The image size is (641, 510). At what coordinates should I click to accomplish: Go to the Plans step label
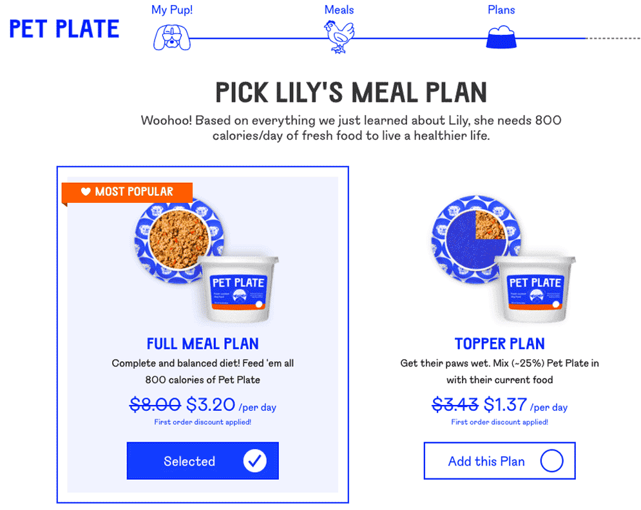501,10
